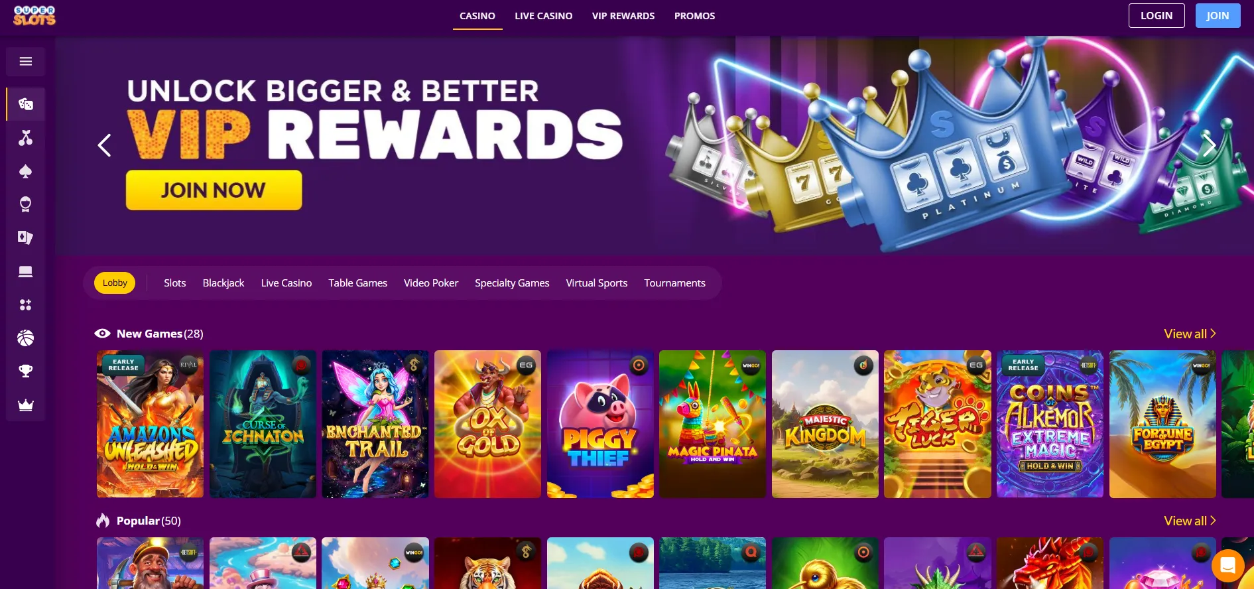
Task: Select the Slots category filter
Action: (x=175, y=283)
